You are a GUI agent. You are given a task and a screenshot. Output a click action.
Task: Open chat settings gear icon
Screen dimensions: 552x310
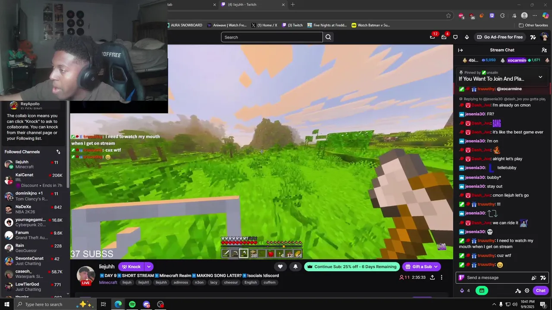click(527, 291)
